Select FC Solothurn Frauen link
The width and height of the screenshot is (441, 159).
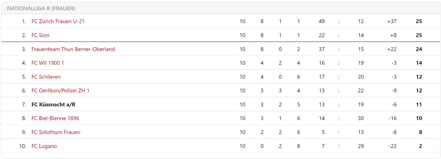pyautogui.click(x=56, y=132)
